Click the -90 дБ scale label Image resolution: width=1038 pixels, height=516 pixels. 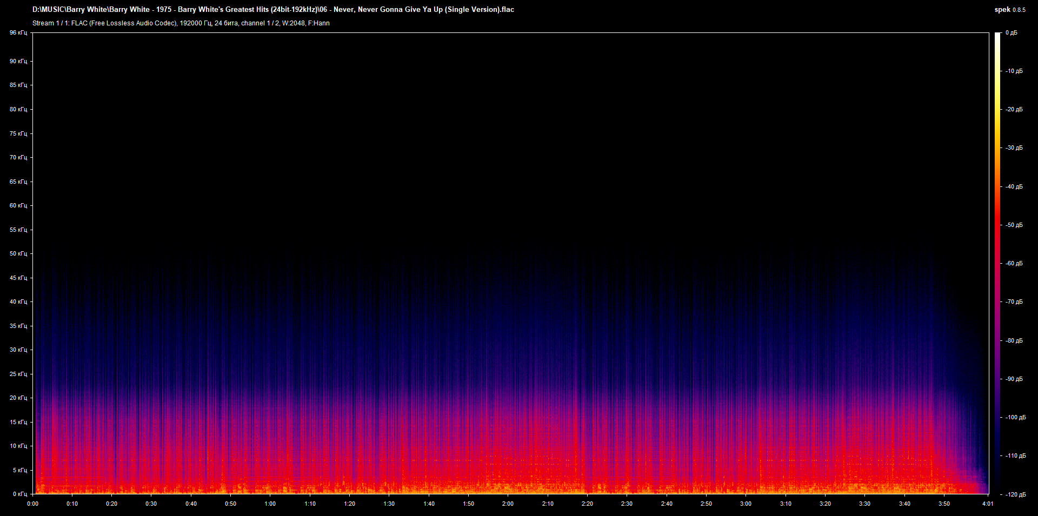pos(1013,379)
